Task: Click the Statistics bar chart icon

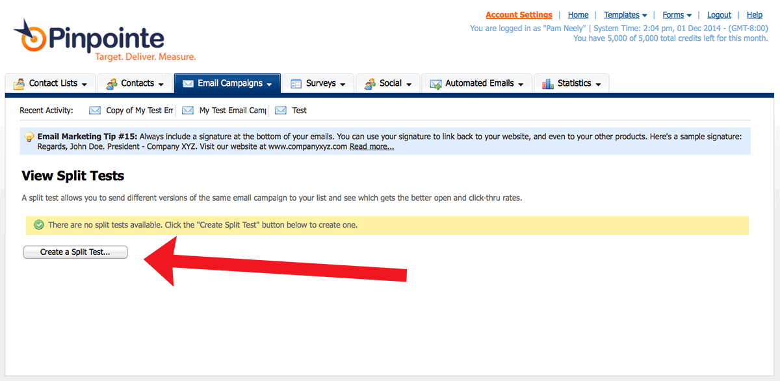Action: tap(547, 84)
